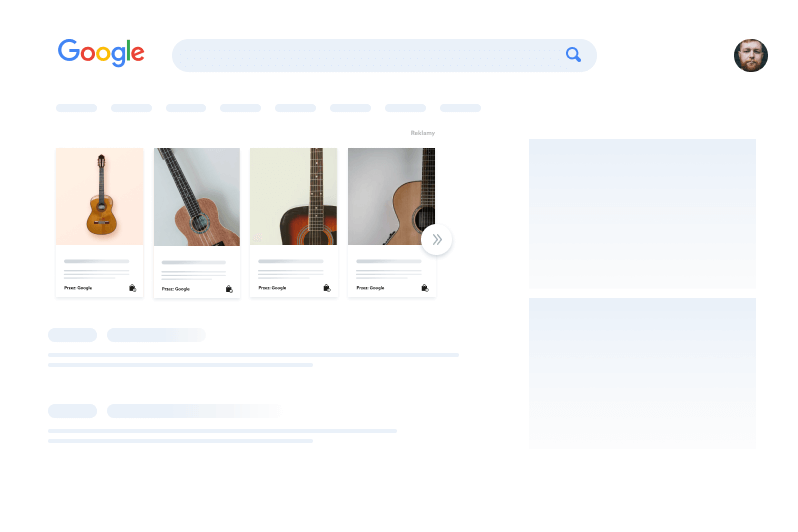The width and height of the screenshot is (798, 532).
Task: Click the blue magnifier search icon
Action: coord(573,55)
